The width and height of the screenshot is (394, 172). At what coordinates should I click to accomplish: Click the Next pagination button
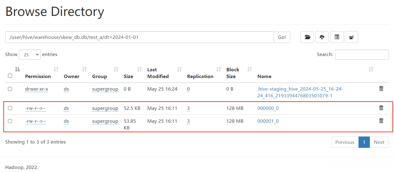(379, 142)
